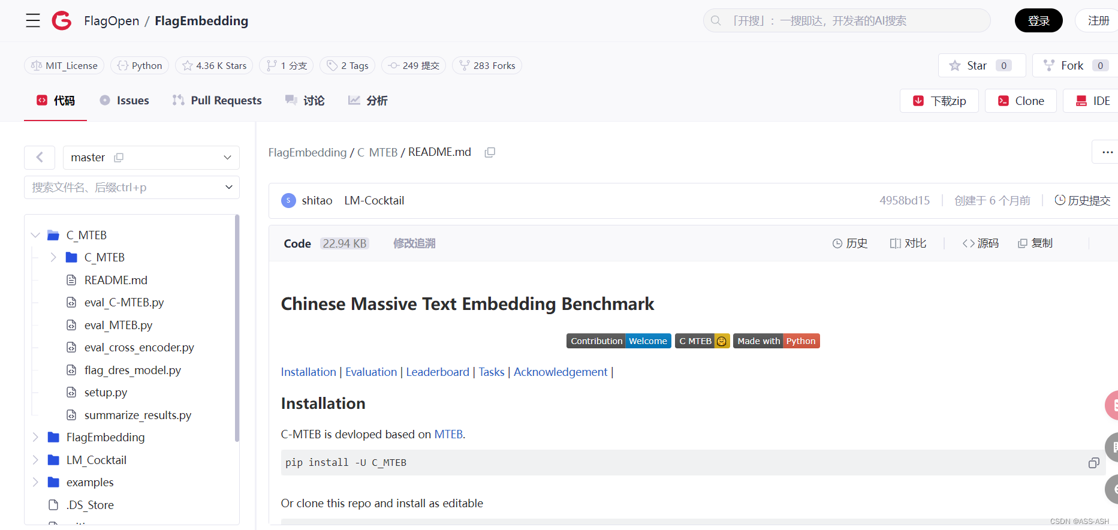Open the 1 分支 branches badge
The image size is (1118, 530).
tap(287, 66)
